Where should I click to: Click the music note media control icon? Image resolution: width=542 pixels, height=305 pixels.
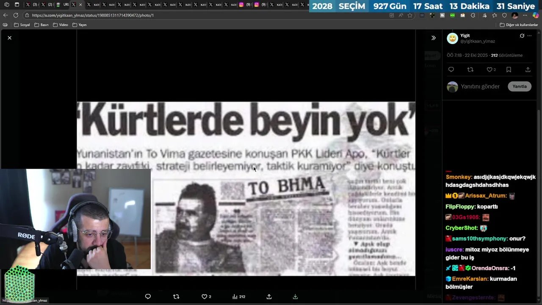(484, 15)
